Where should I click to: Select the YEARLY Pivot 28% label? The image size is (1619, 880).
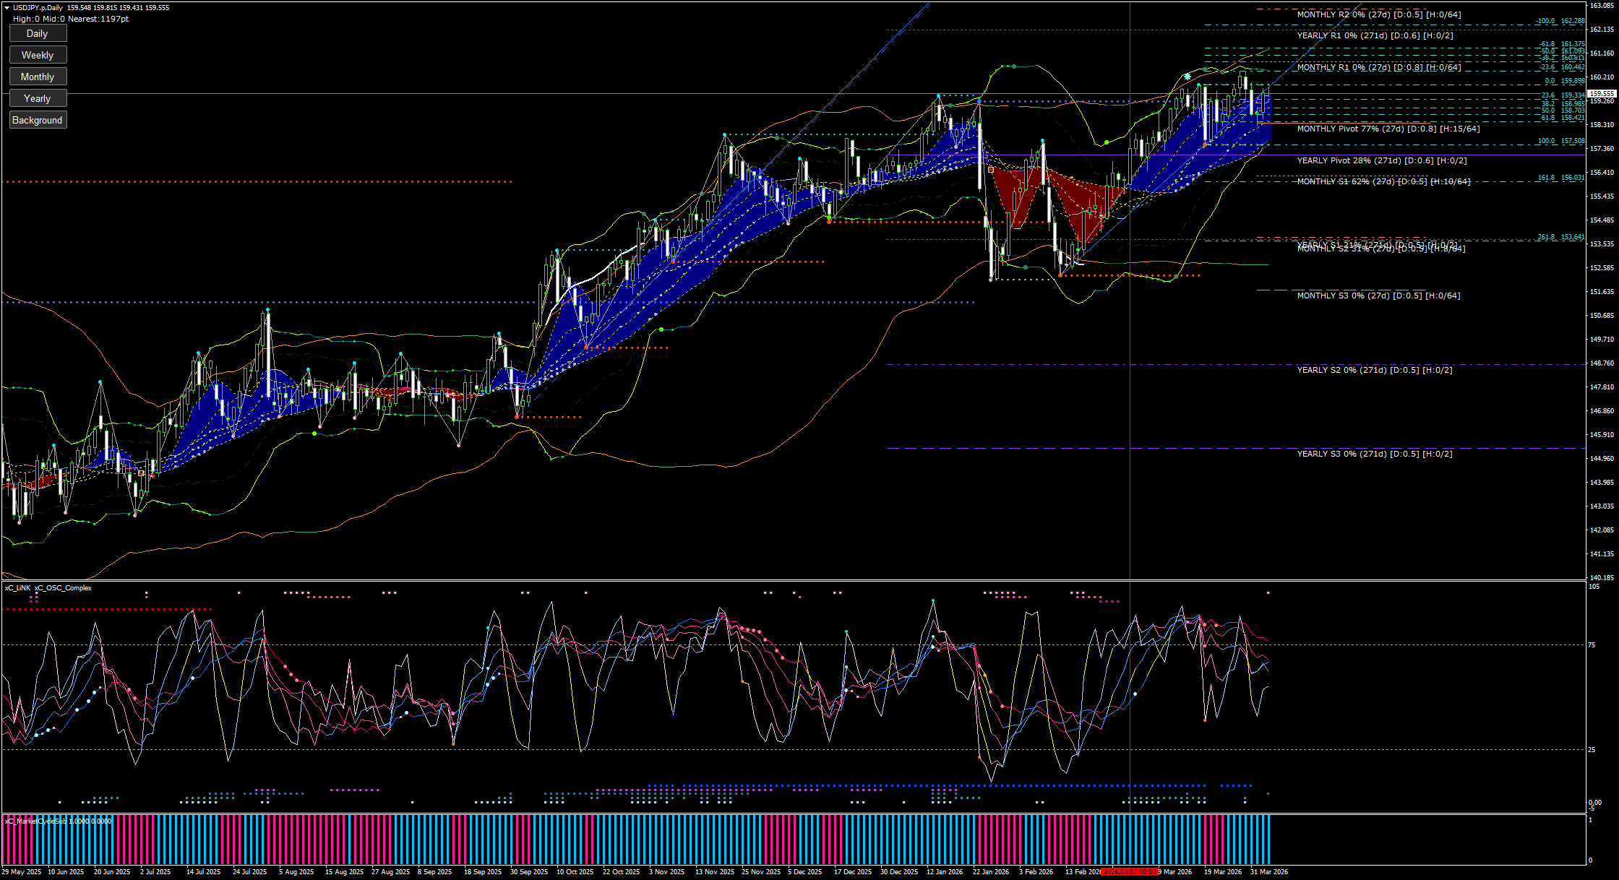(1381, 160)
